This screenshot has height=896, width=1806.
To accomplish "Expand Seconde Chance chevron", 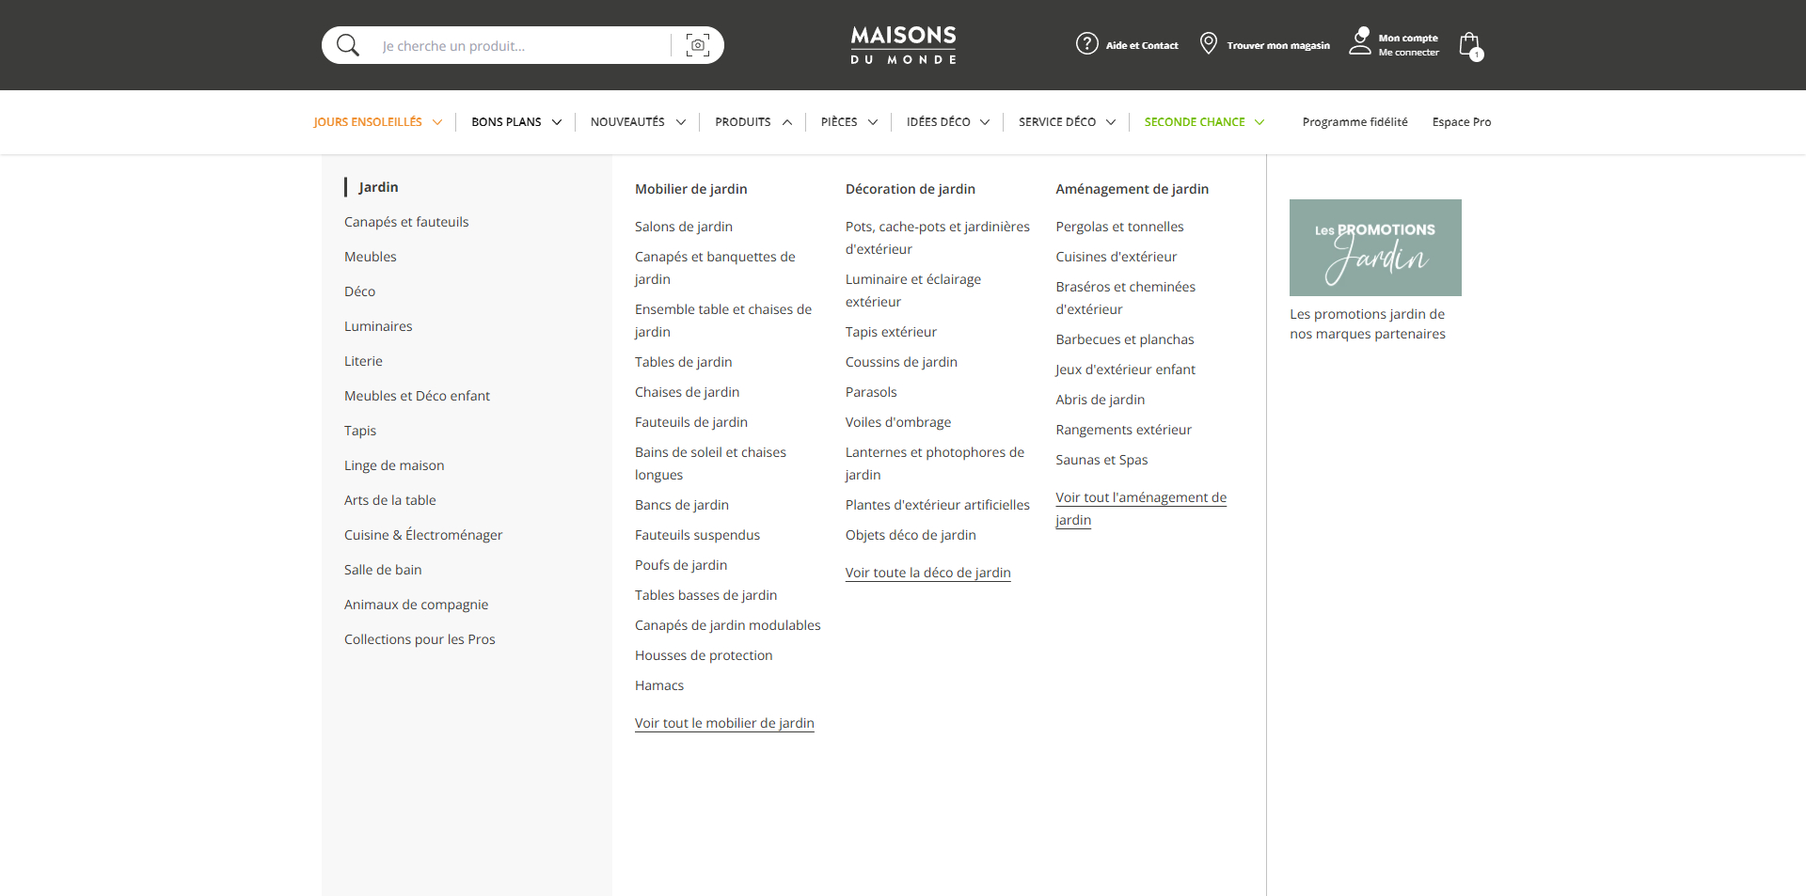I will pos(1259,122).
